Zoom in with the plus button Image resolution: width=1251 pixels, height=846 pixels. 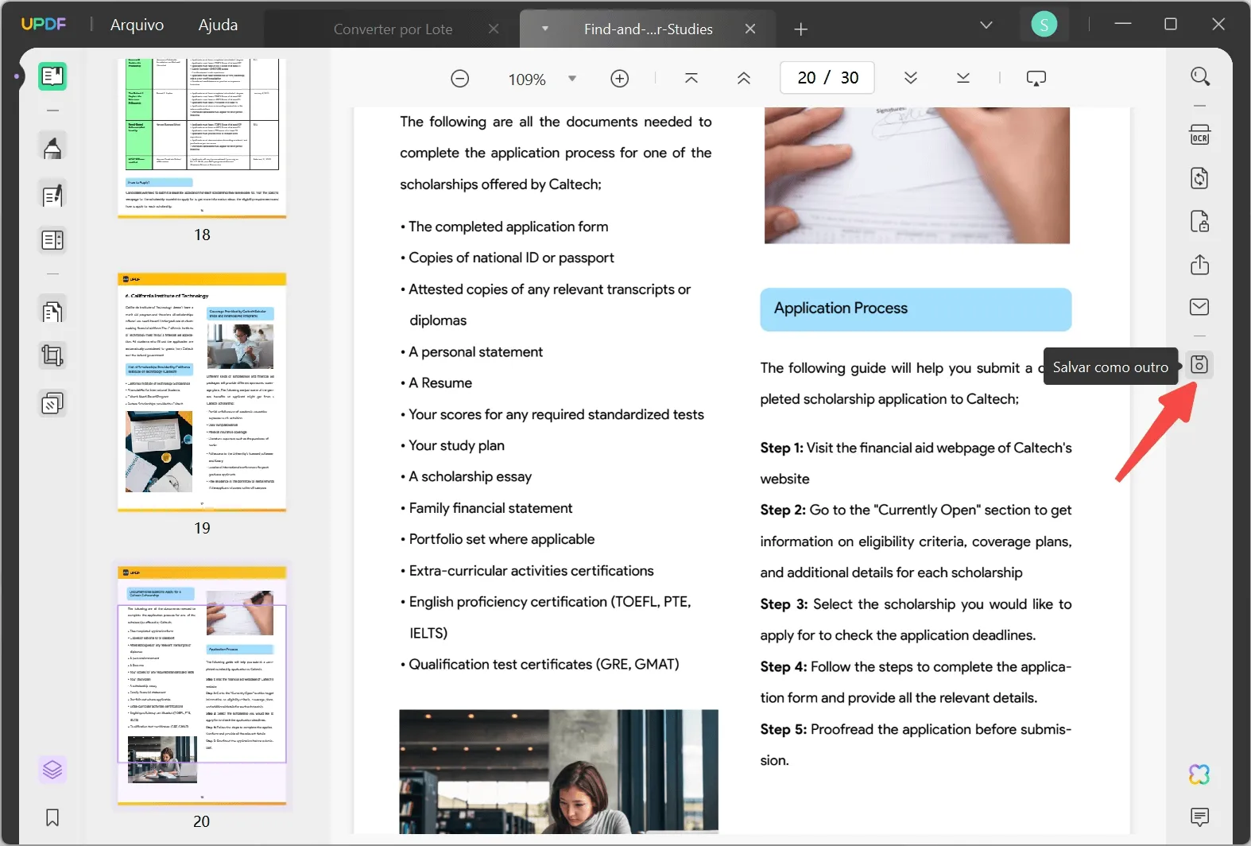pyautogui.click(x=620, y=79)
